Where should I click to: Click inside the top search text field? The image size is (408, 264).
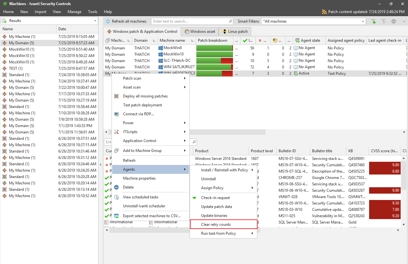pyautogui.click(x=190, y=21)
